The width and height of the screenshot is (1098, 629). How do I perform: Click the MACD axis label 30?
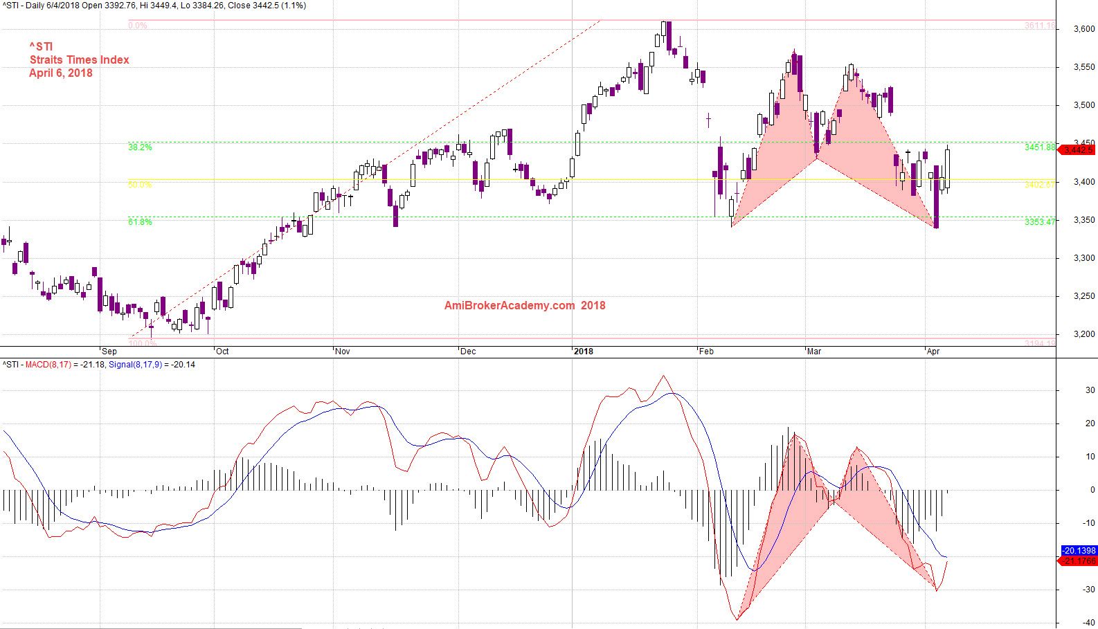[x=1090, y=390]
